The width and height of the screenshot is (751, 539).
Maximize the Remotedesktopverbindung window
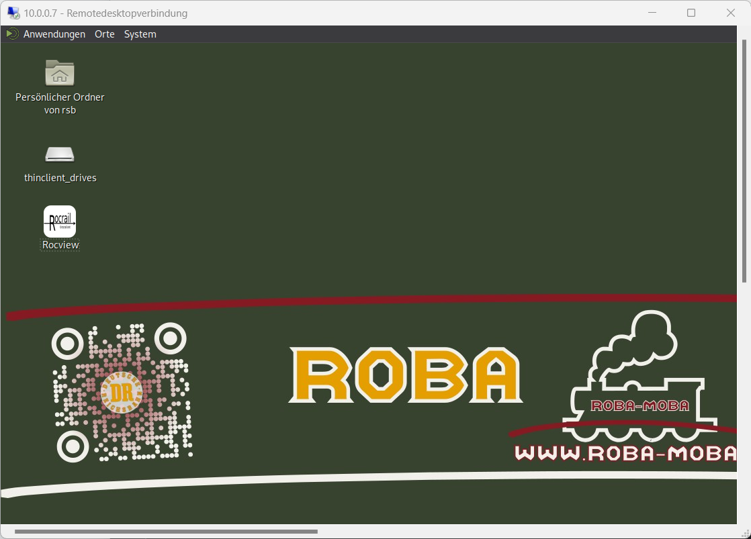click(x=691, y=13)
